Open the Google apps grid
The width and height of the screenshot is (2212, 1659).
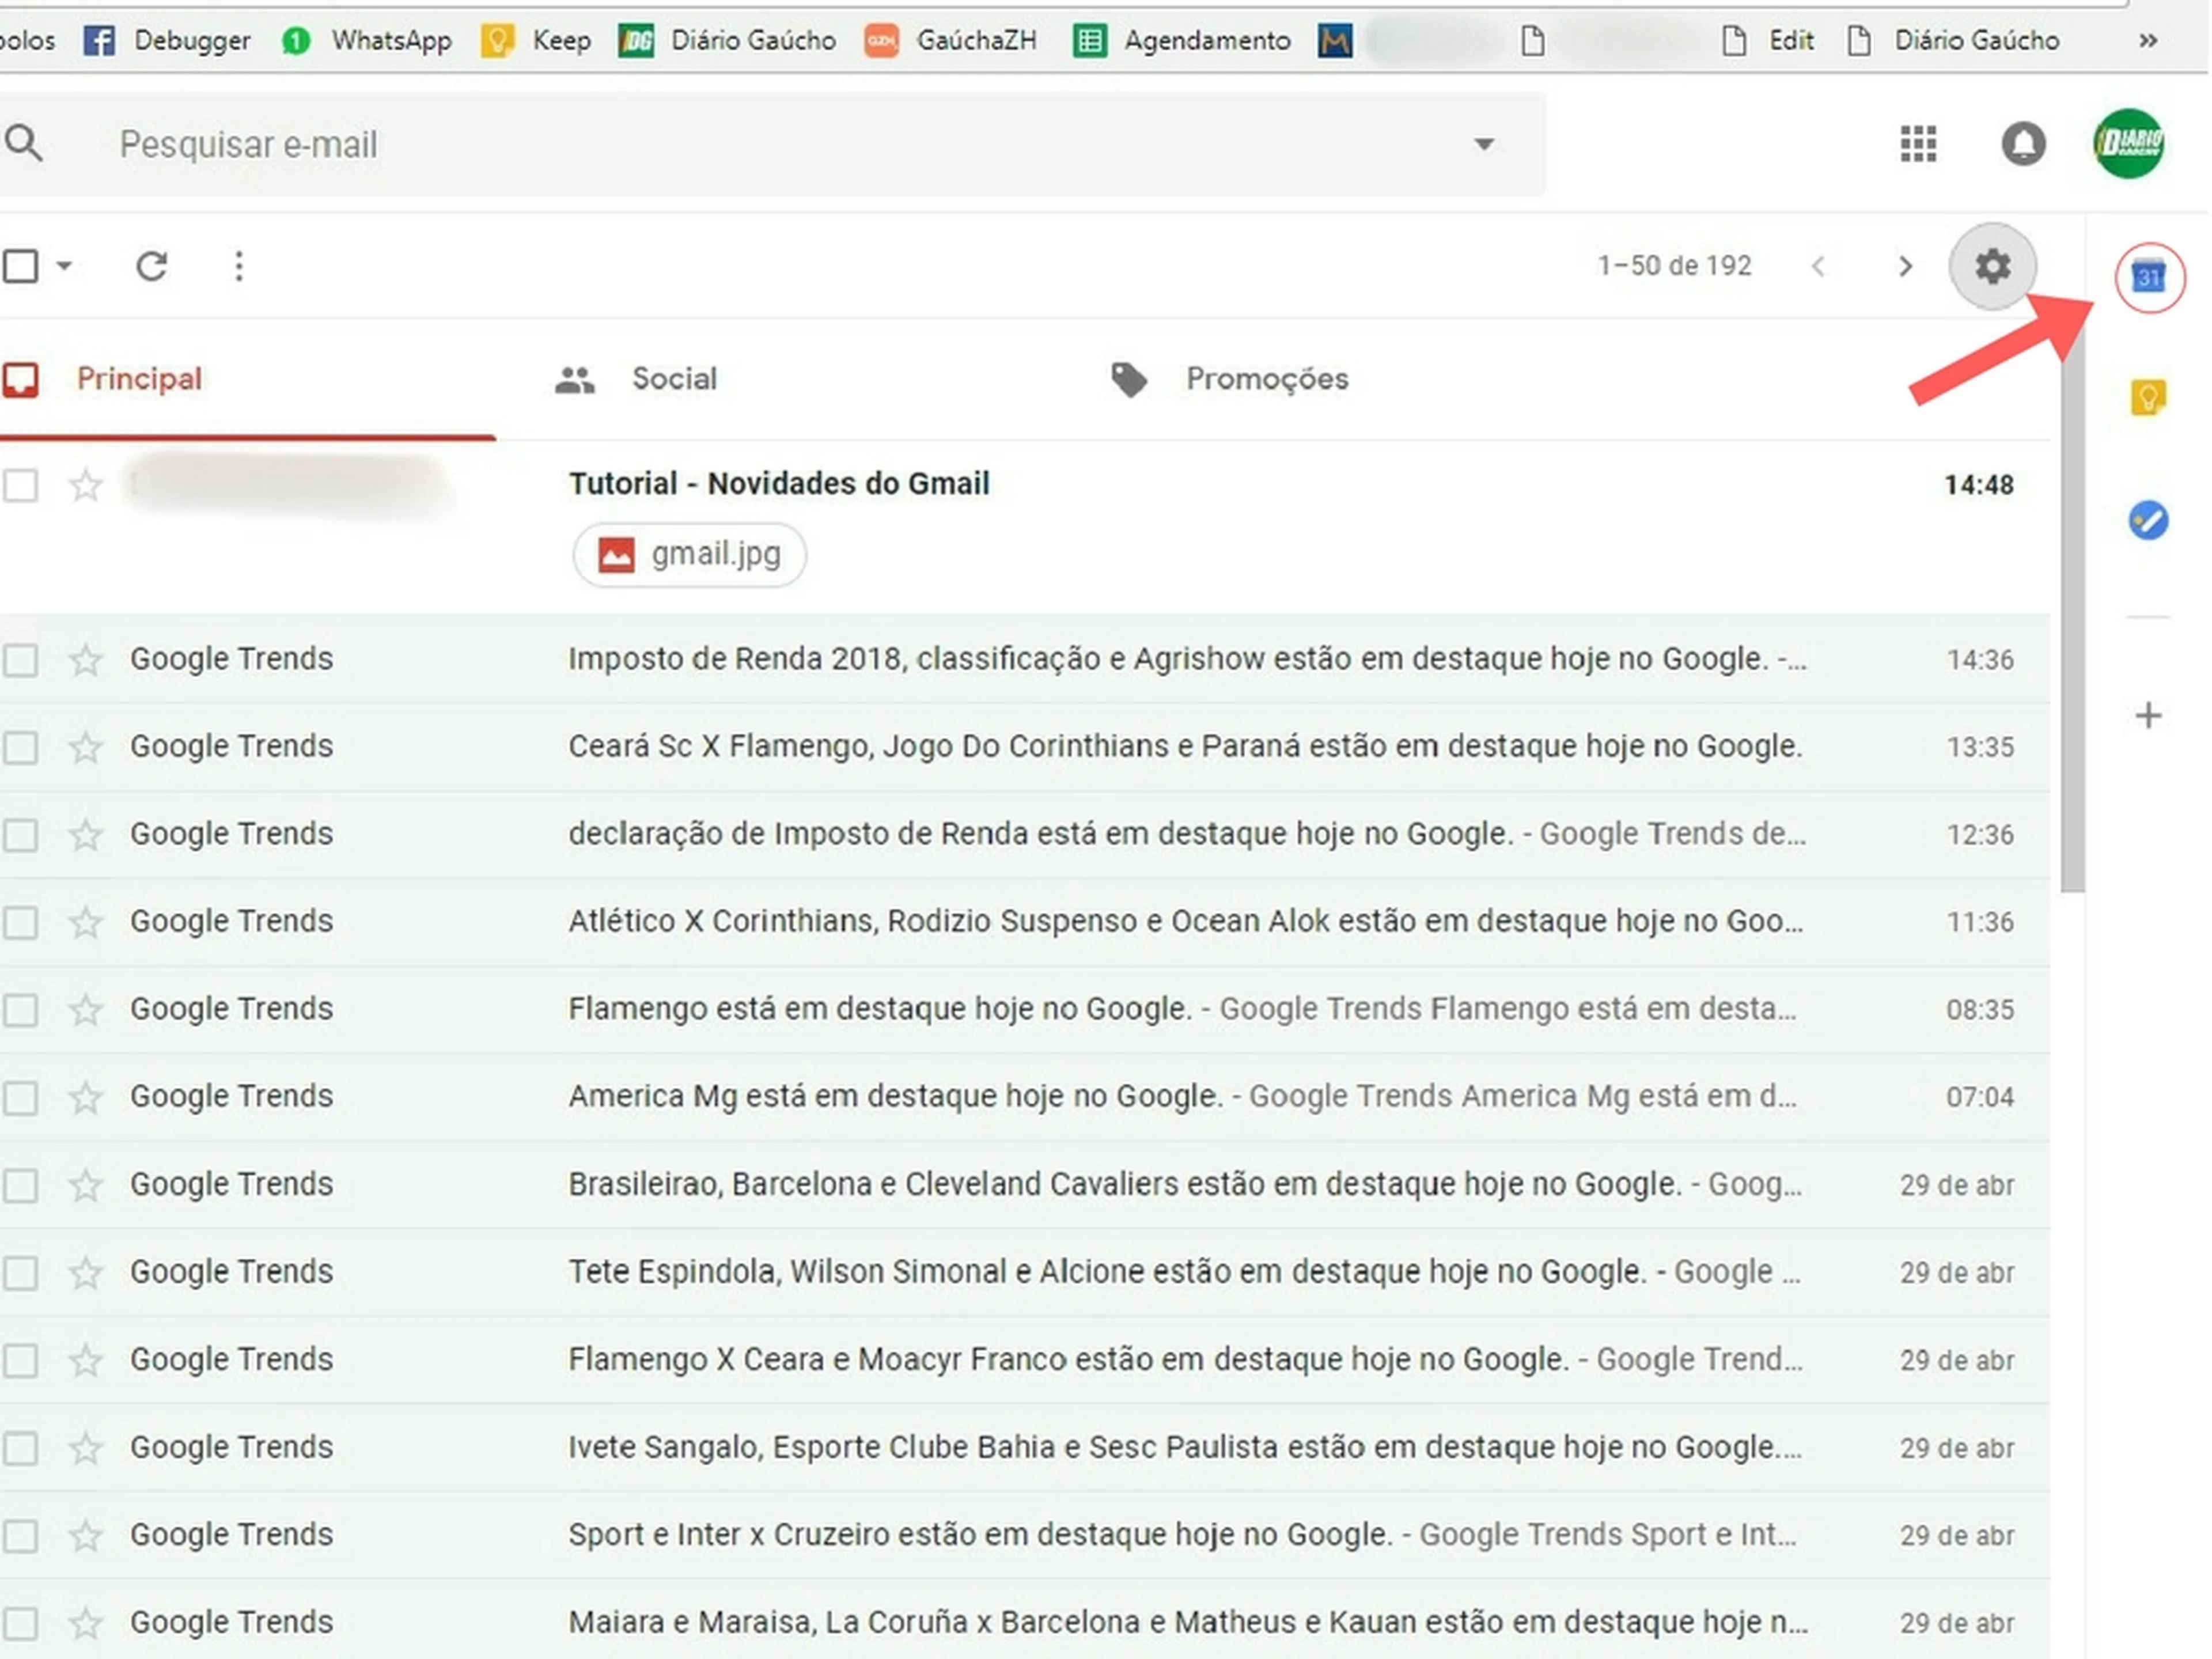point(1918,143)
